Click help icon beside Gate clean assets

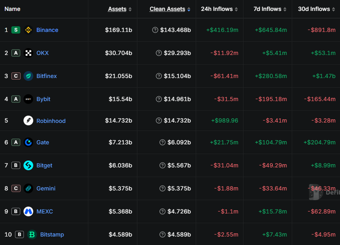[x=162, y=142]
